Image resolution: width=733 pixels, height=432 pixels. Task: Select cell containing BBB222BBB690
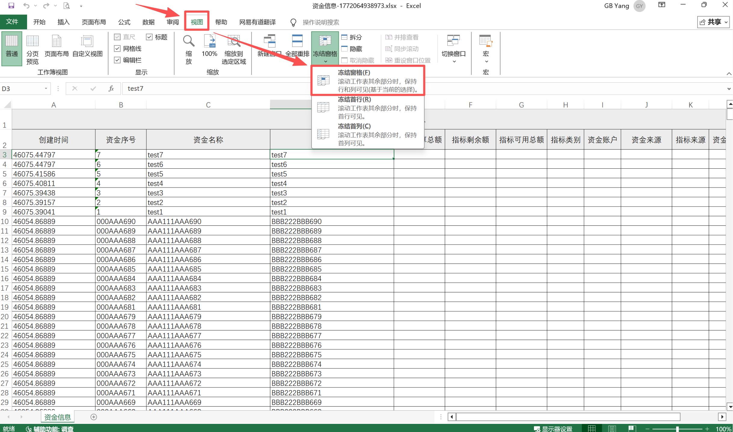click(332, 222)
